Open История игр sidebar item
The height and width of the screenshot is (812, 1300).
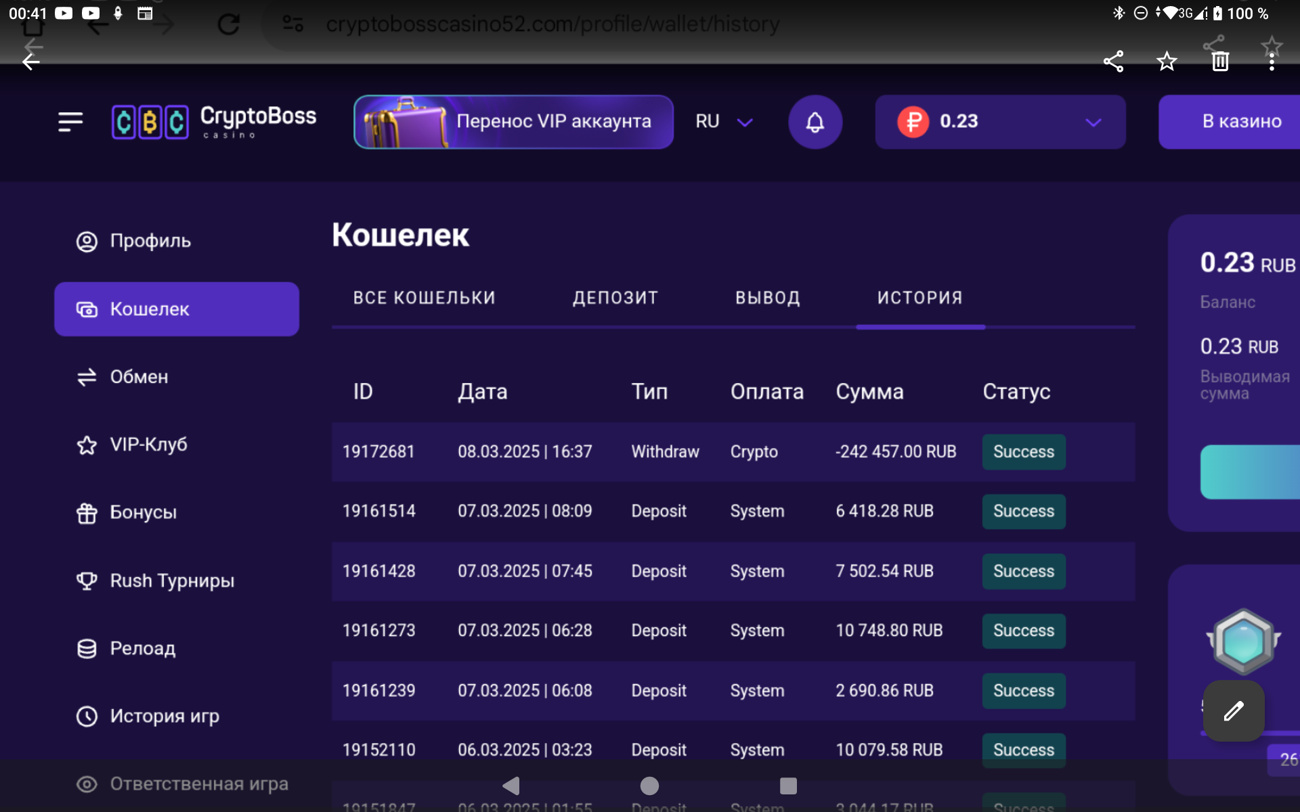click(165, 716)
